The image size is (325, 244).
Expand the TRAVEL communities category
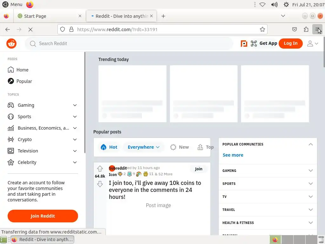click(x=268, y=210)
